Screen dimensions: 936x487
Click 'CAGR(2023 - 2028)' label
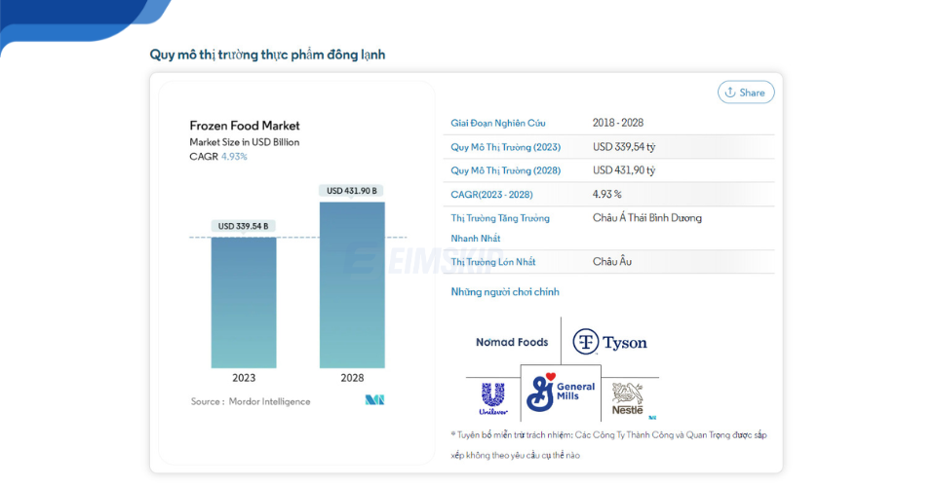point(491,195)
